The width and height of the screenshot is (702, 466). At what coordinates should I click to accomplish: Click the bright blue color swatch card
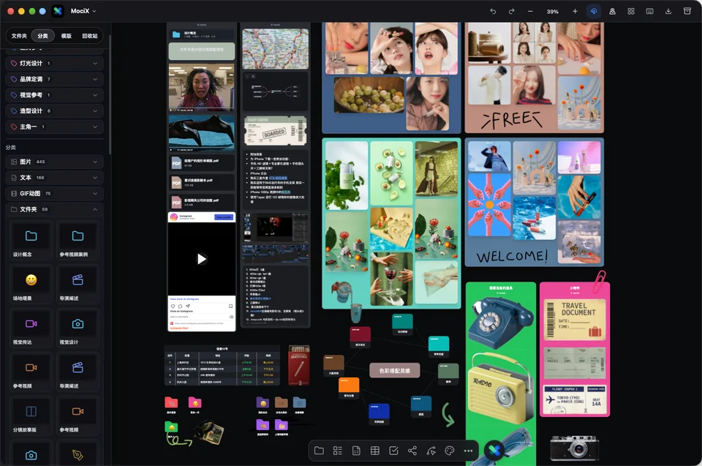pyautogui.click(x=379, y=414)
